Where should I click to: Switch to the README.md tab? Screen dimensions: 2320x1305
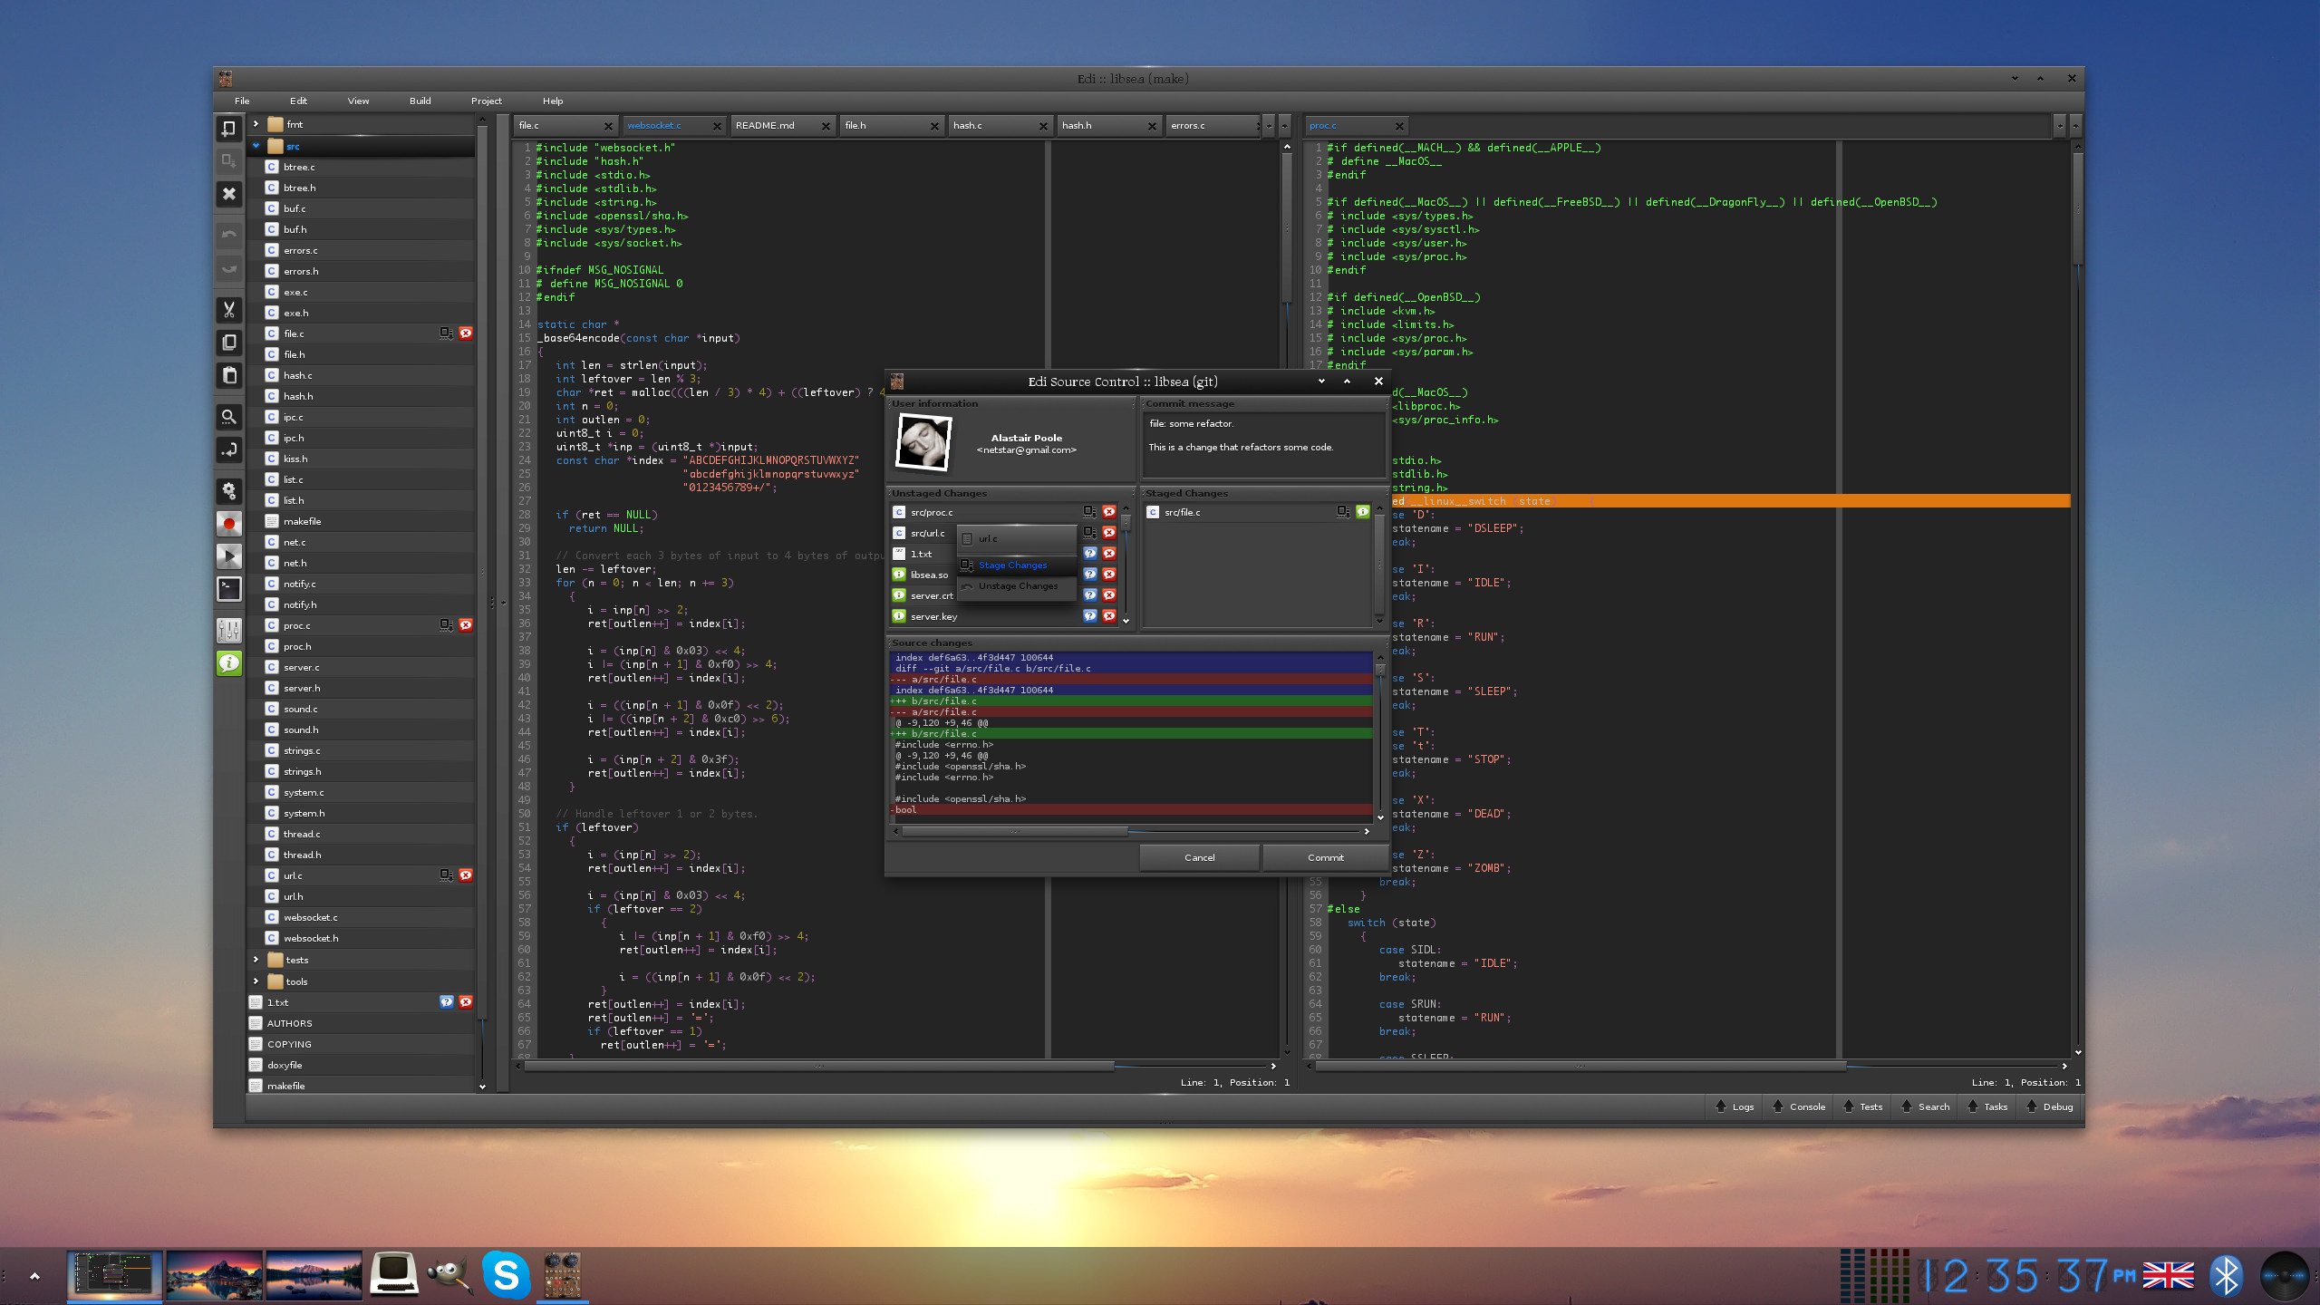coord(765,125)
